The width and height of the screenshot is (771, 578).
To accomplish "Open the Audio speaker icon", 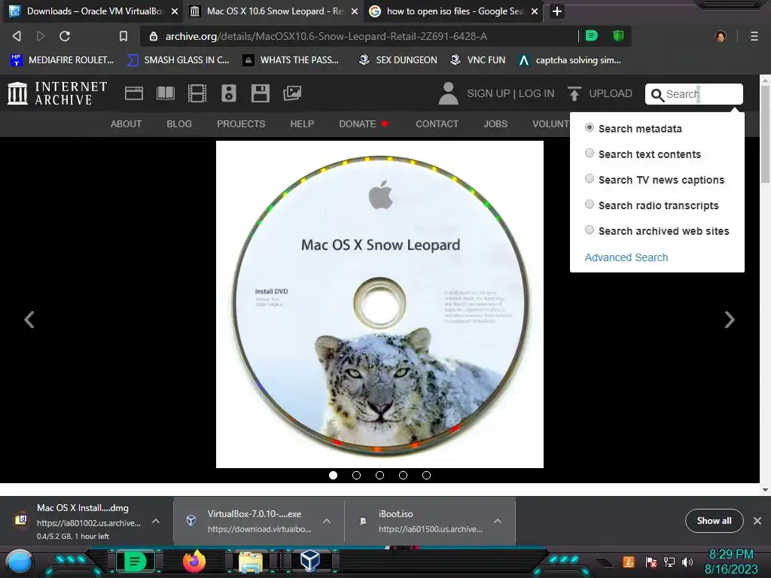I will click(229, 93).
